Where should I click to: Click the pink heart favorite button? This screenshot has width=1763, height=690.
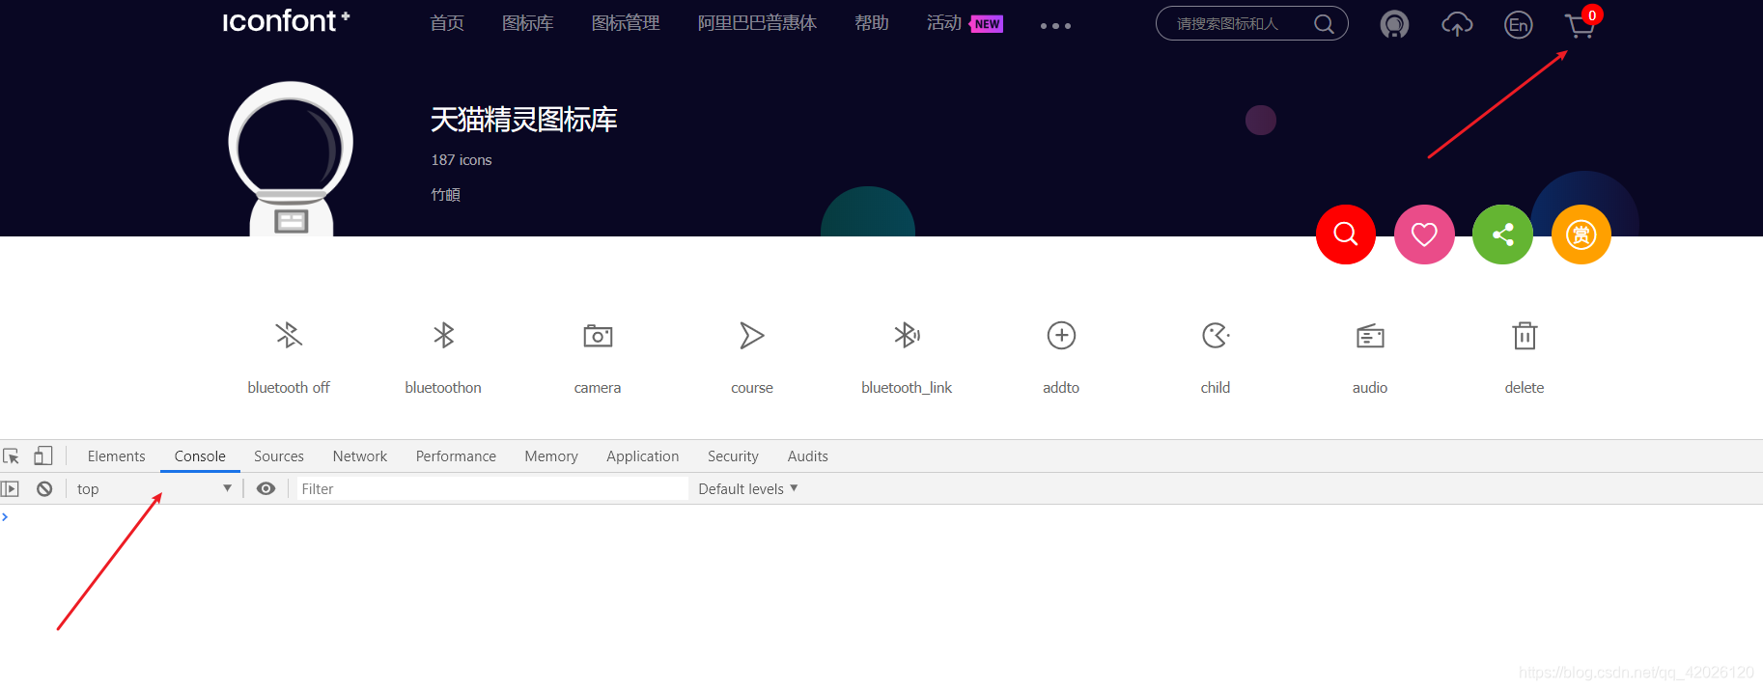click(x=1424, y=235)
